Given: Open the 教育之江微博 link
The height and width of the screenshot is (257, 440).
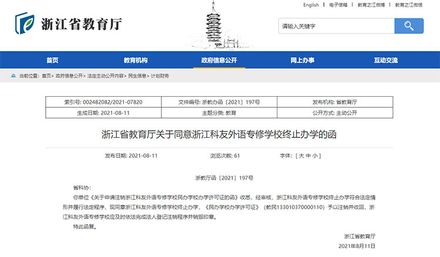Looking at the screenshot, I should (371, 5).
